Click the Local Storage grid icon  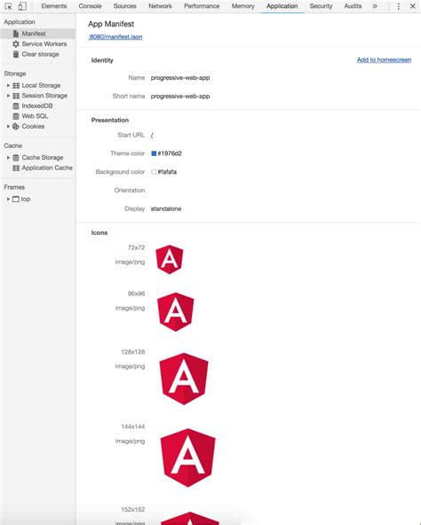click(16, 85)
